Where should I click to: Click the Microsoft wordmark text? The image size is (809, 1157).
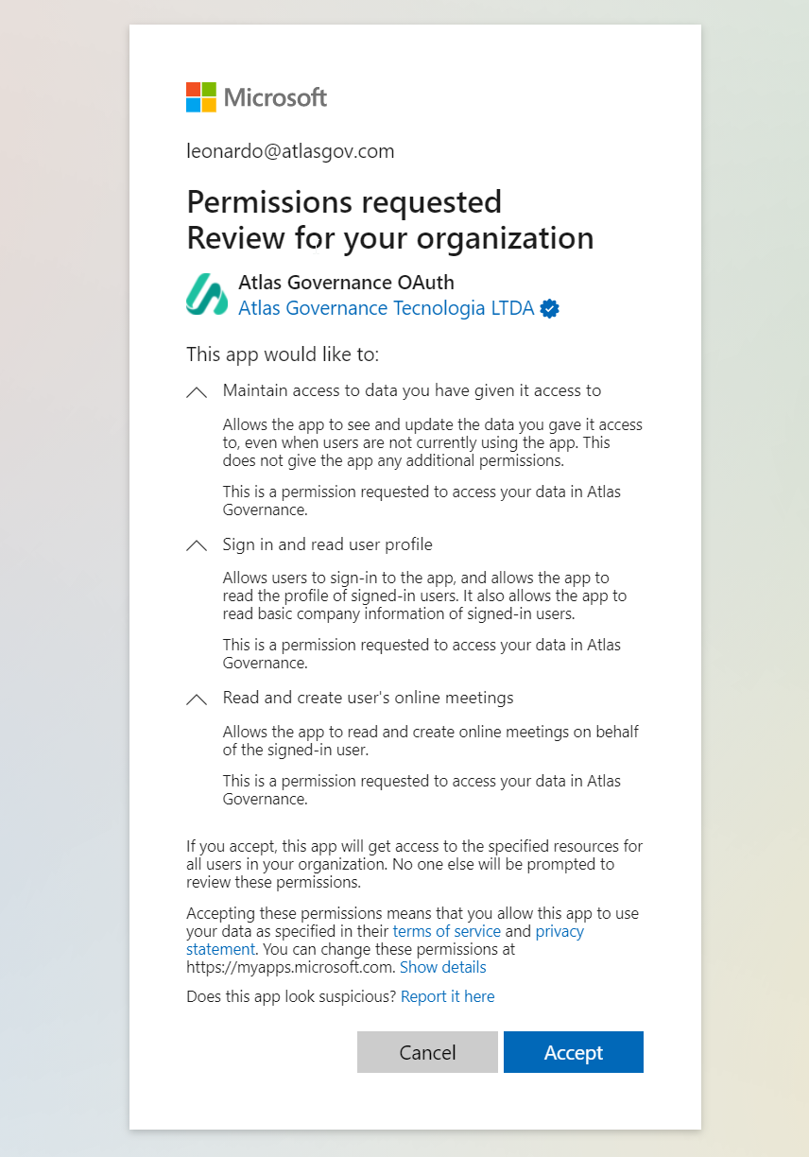[x=275, y=97]
